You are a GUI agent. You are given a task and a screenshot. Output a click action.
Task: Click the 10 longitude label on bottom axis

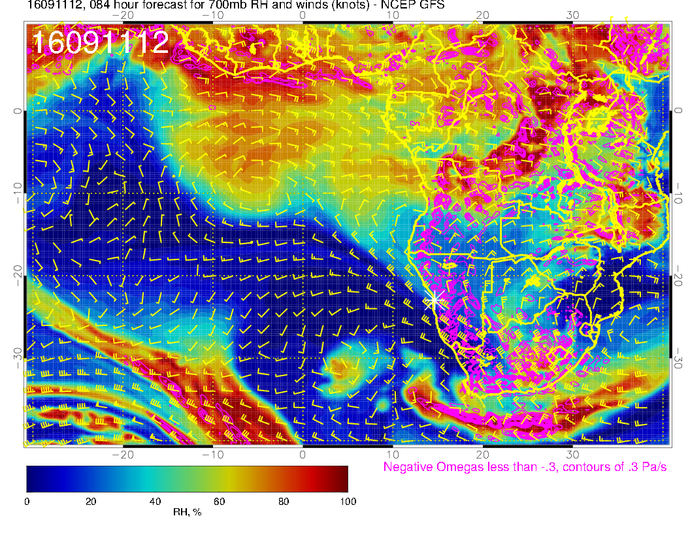pyautogui.click(x=393, y=455)
